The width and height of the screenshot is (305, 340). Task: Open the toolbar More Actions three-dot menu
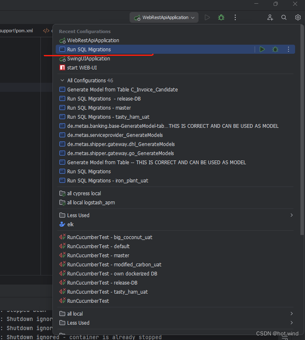point(235,17)
